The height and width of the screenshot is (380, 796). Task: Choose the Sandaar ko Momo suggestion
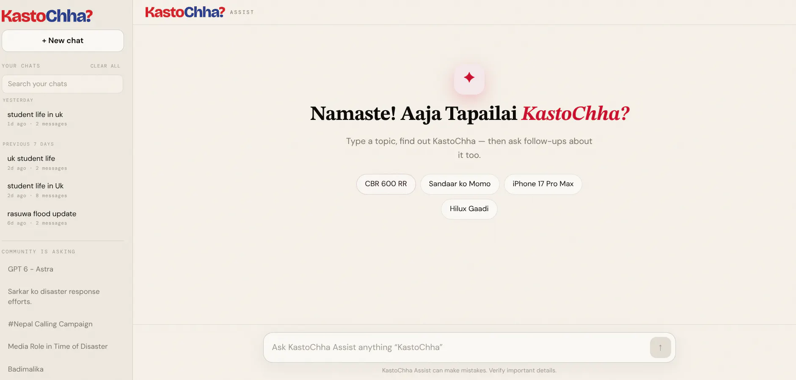tap(460, 184)
